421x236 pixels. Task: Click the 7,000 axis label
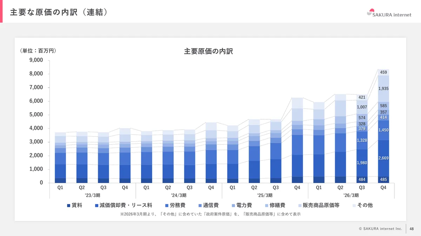click(x=36, y=87)
